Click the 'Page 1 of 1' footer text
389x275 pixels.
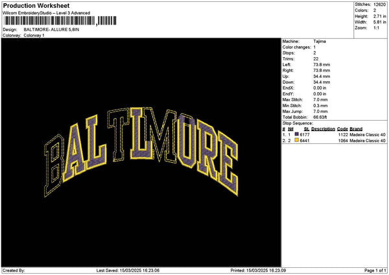click(375, 270)
